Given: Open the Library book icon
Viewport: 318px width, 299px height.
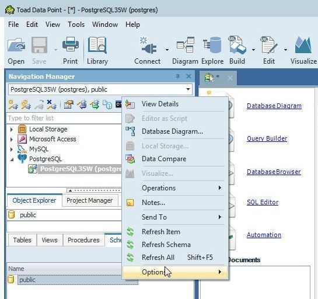Looking at the screenshot, I should click(x=97, y=45).
